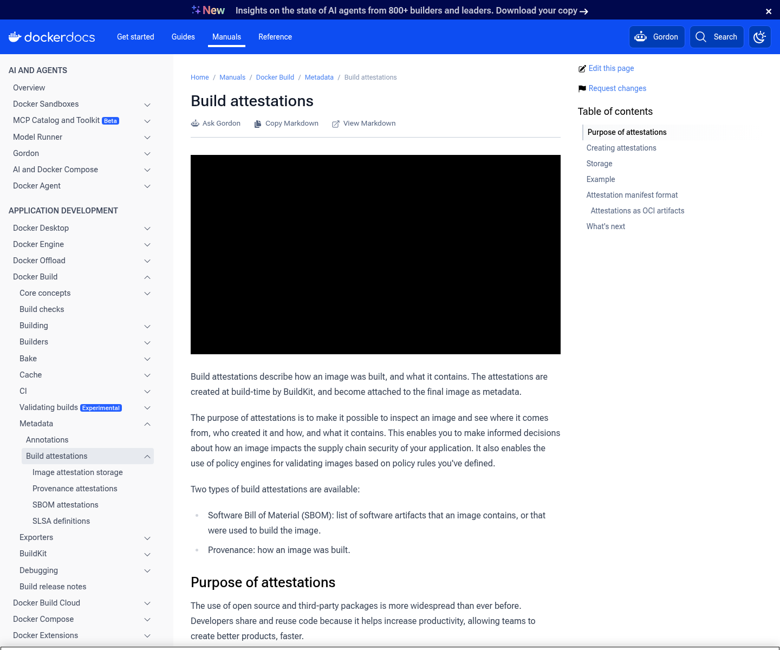Expand the Docker Desktop section
This screenshot has height=650, width=780.
click(147, 229)
